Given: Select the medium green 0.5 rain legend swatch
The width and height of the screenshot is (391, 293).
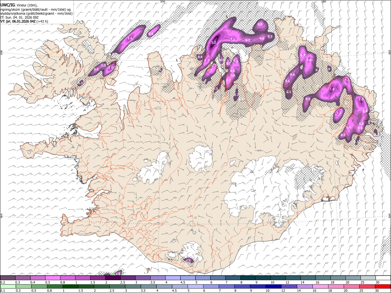Looking at the screenshot, I should [x=39, y=286].
